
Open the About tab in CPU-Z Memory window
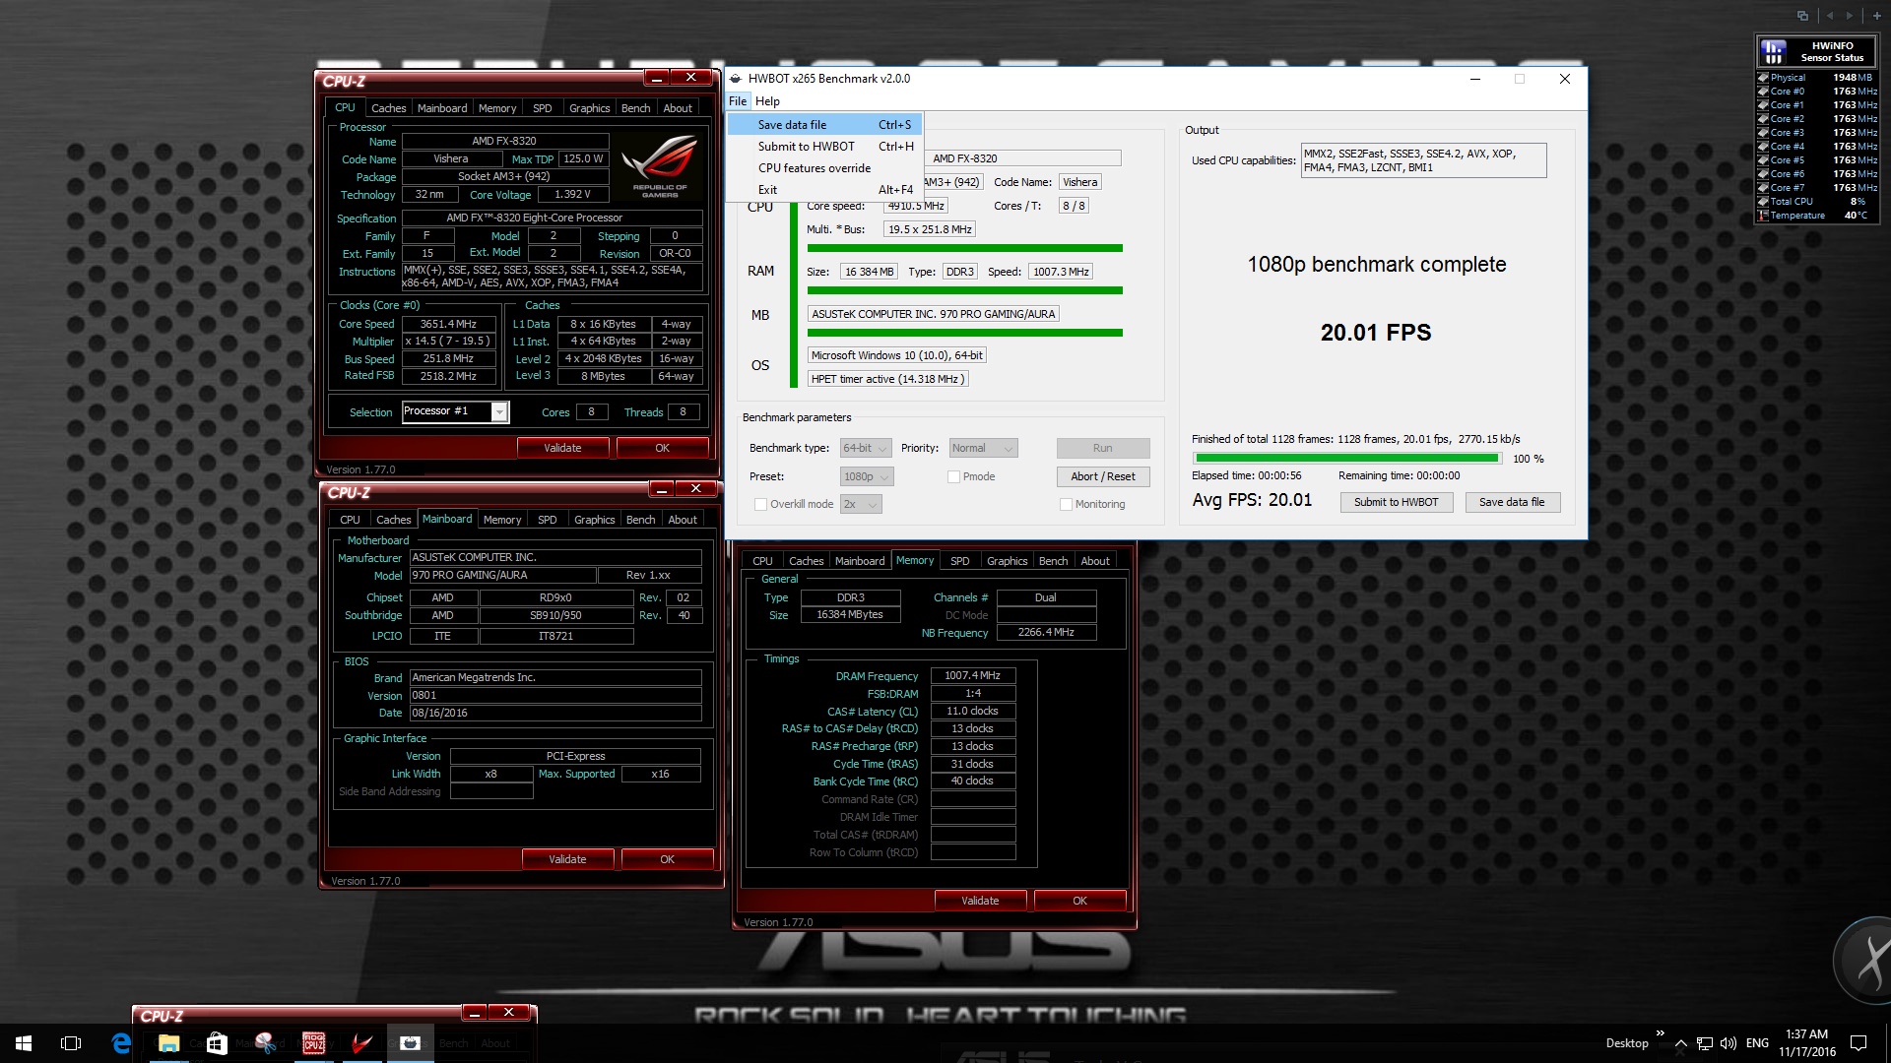pyautogui.click(x=1095, y=561)
